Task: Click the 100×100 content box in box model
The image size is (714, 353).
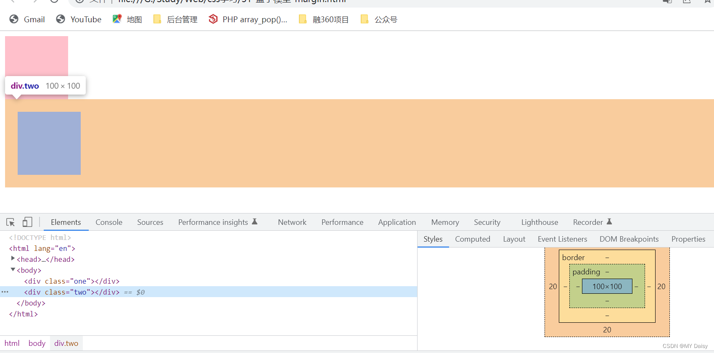Action: coord(607,286)
